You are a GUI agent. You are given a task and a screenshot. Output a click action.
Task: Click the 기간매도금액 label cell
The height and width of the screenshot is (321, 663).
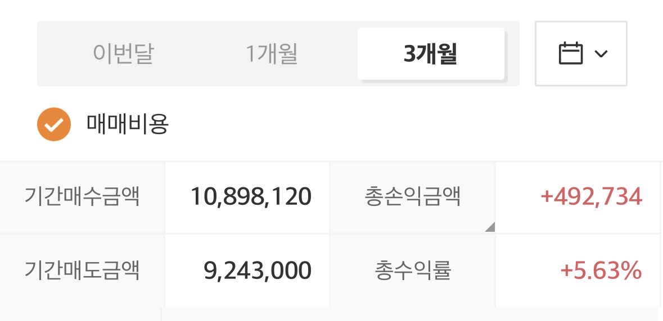82,270
